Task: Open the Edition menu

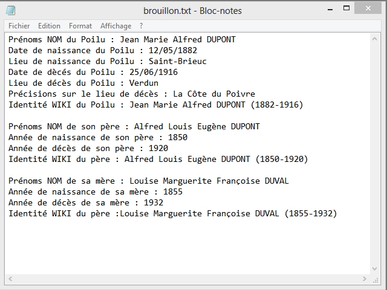Action: pyautogui.click(x=49, y=26)
